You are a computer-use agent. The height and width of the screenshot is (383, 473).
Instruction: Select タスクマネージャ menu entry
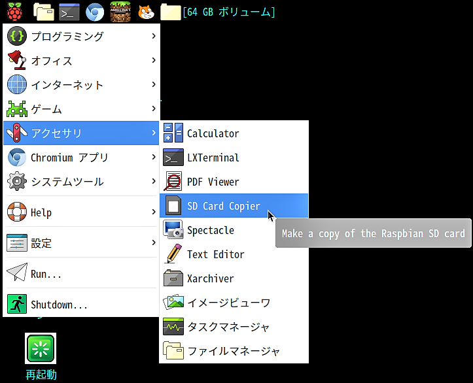pos(234,327)
